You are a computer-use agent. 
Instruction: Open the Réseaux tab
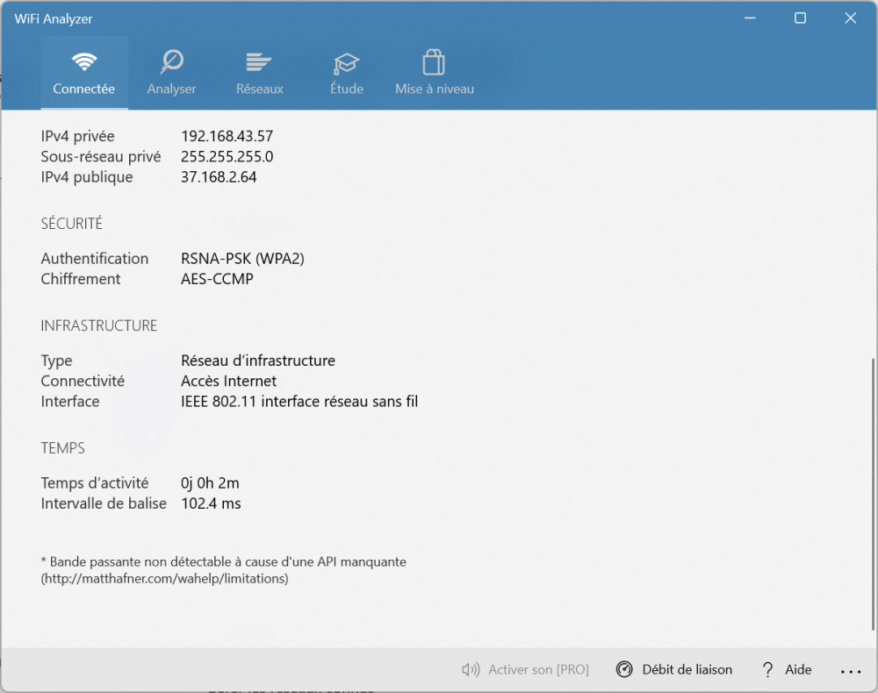click(x=259, y=89)
